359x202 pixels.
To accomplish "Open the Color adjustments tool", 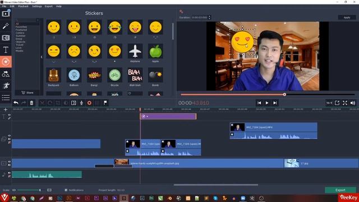I will 66,103.
